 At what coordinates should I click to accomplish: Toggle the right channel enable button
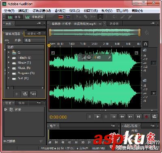tap(153, 93)
